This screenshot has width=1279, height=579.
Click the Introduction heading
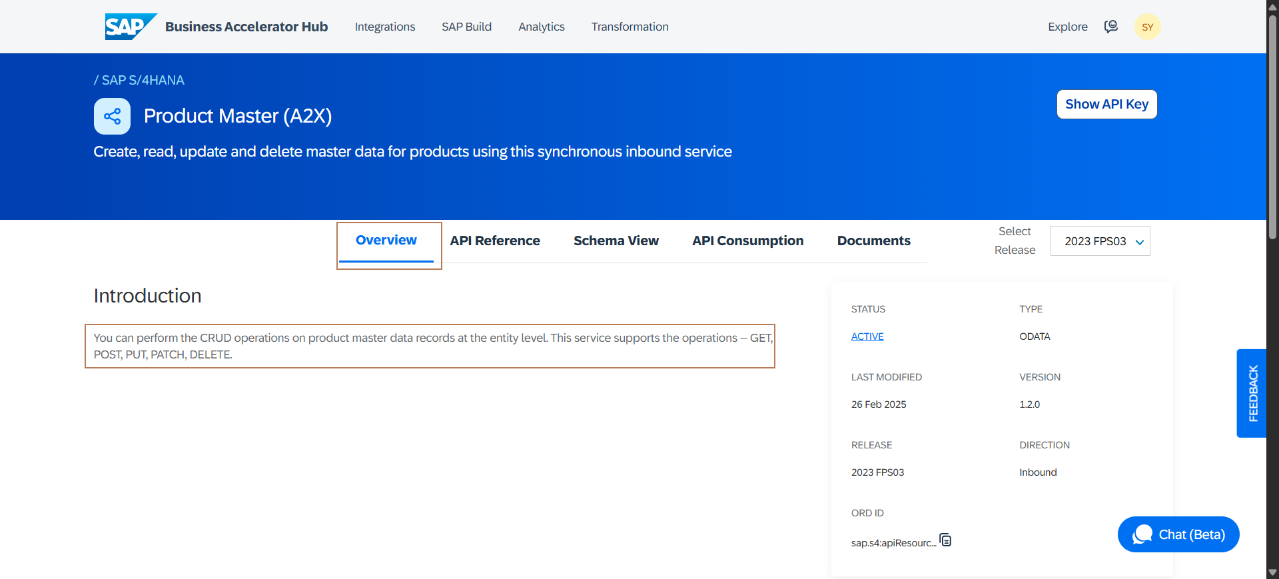pos(147,296)
